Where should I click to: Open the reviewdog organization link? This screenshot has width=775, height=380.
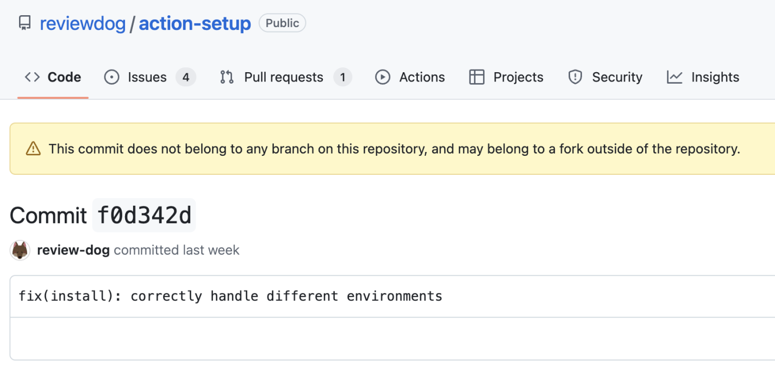pyautogui.click(x=83, y=23)
